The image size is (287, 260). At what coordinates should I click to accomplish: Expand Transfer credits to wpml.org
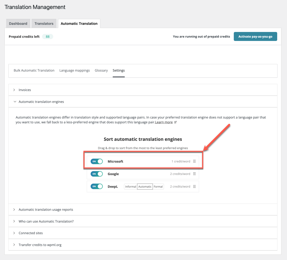click(x=40, y=245)
